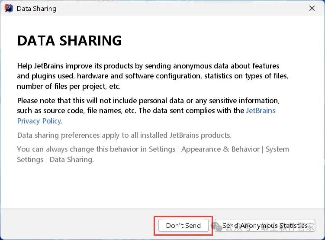Click the Data Sharing title bar text
Image resolution: width=325 pixels, height=240 pixels.
tap(36, 8)
